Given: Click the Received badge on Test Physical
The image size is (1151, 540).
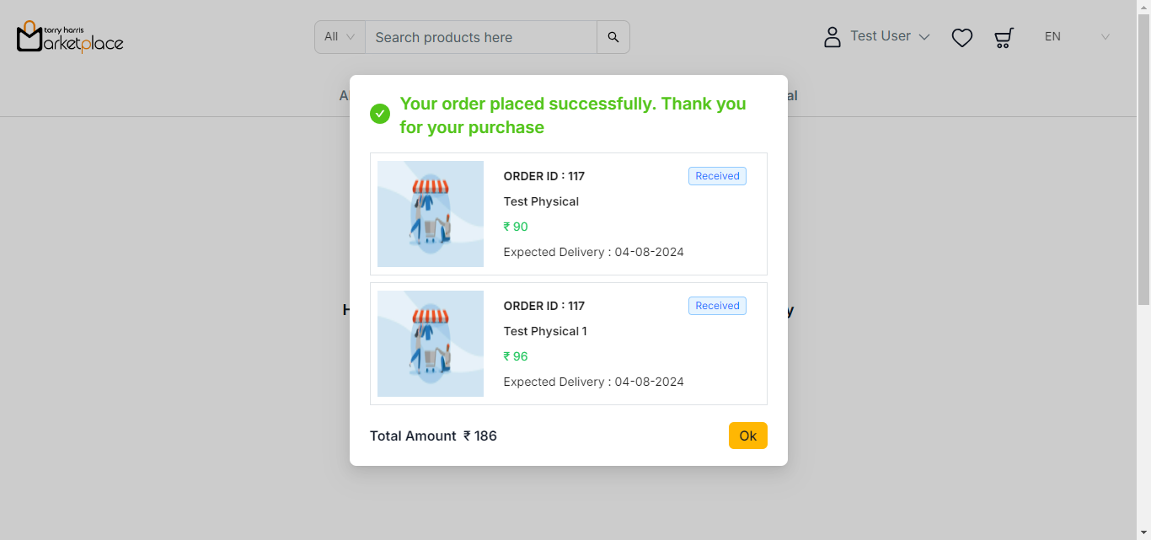Looking at the screenshot, I should tap(717, 176).
